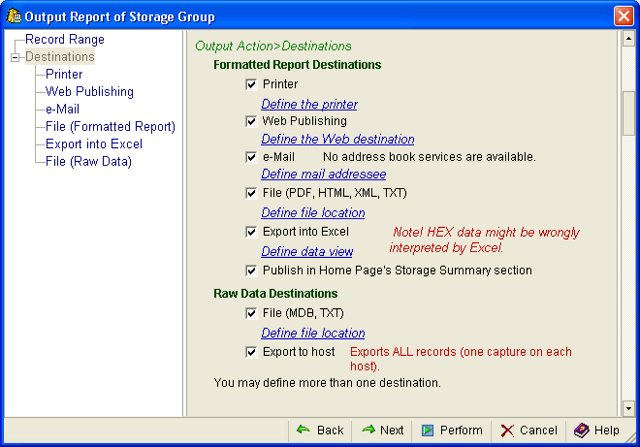The image size is (640, 447).
Task: Open Define the Web destination link
Action: coord(337,140)
